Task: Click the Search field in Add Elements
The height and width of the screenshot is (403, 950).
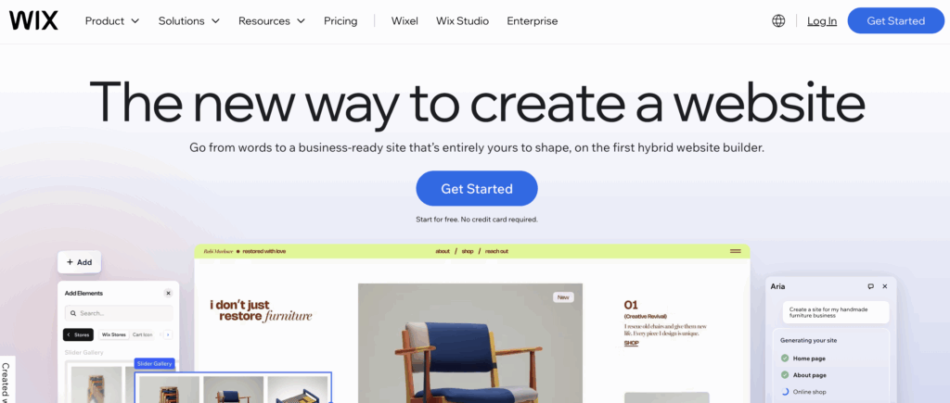Action: click(x=119, y=313)
